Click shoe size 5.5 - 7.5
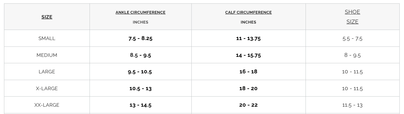 coord(352,39)
